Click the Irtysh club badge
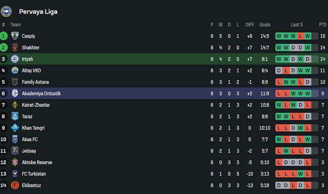This screenshot has width=328, height=194. click(x=15, y=59)
